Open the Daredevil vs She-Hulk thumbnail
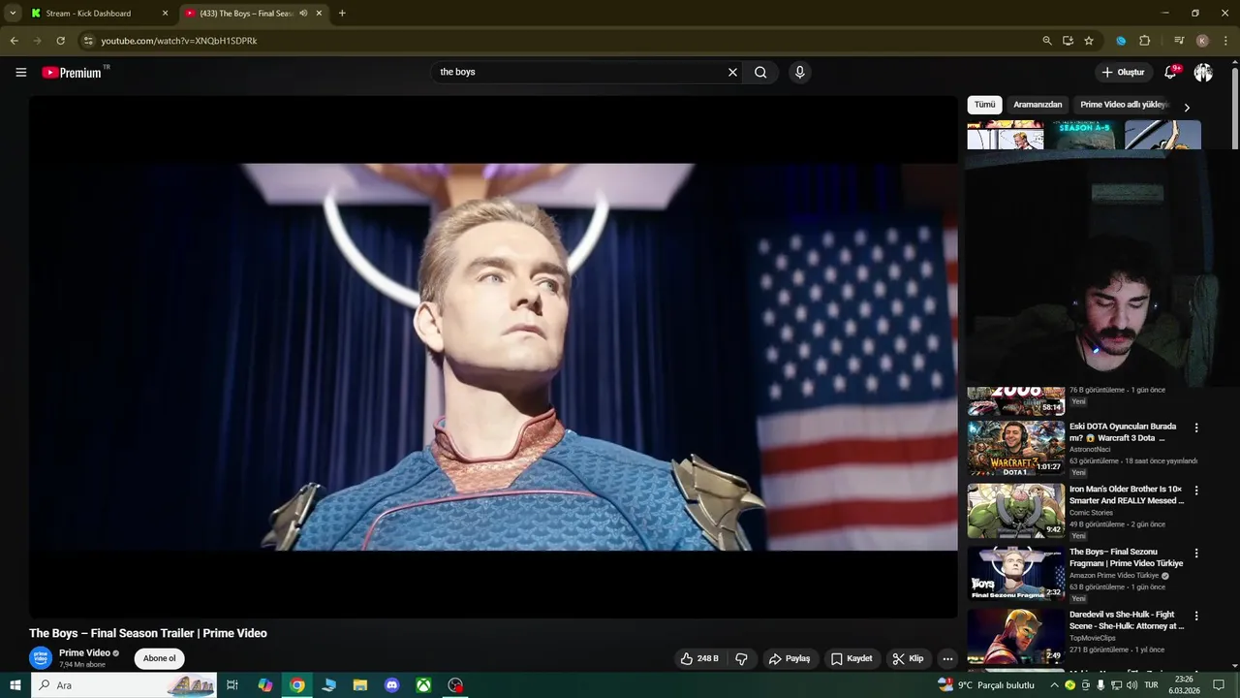This screenshot has width=1240, height=698. (1015, 636)
